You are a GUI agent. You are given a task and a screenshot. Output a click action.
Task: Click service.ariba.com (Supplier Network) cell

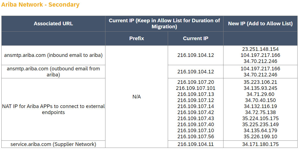tap(53, 144)
